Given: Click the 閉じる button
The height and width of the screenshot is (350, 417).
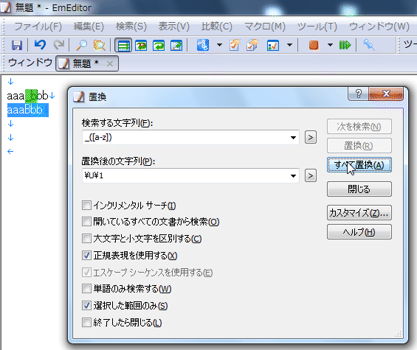Looking at the screenshot, I should [359, 189].
